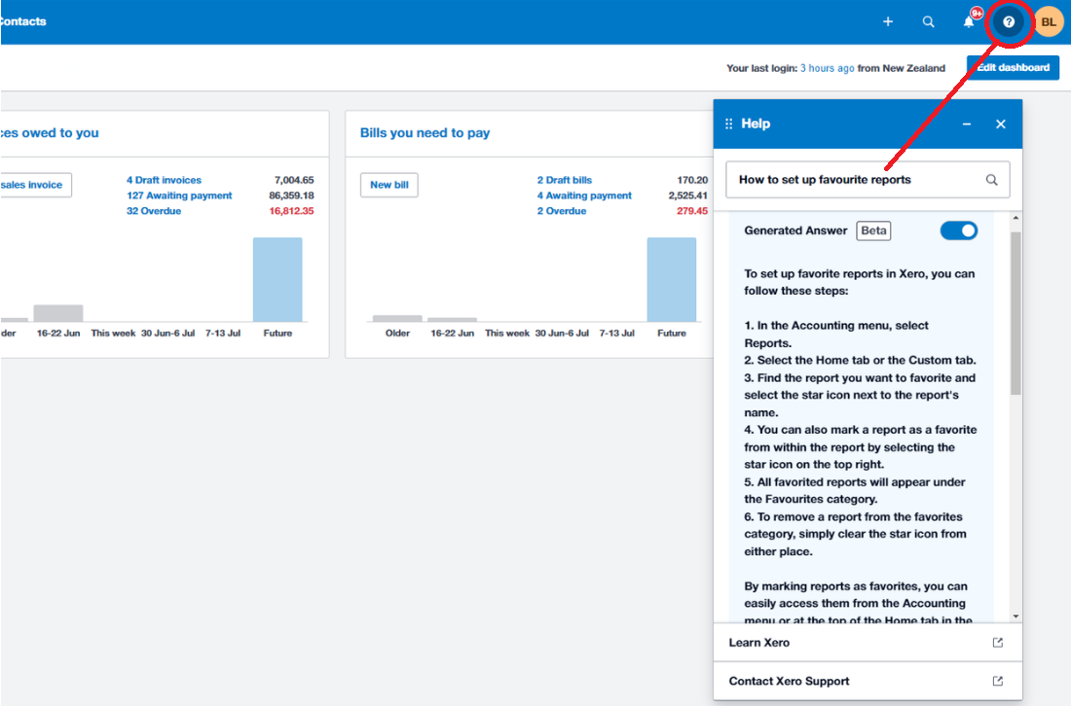Open the Contacts menu

pos(22,21)
